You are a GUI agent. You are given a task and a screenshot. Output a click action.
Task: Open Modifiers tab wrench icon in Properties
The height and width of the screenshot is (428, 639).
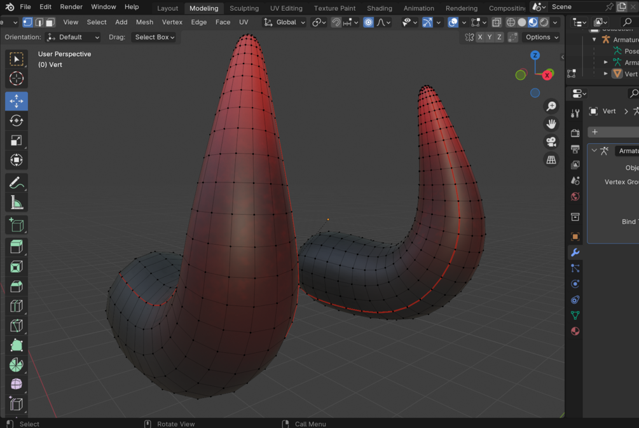[575, 252]
